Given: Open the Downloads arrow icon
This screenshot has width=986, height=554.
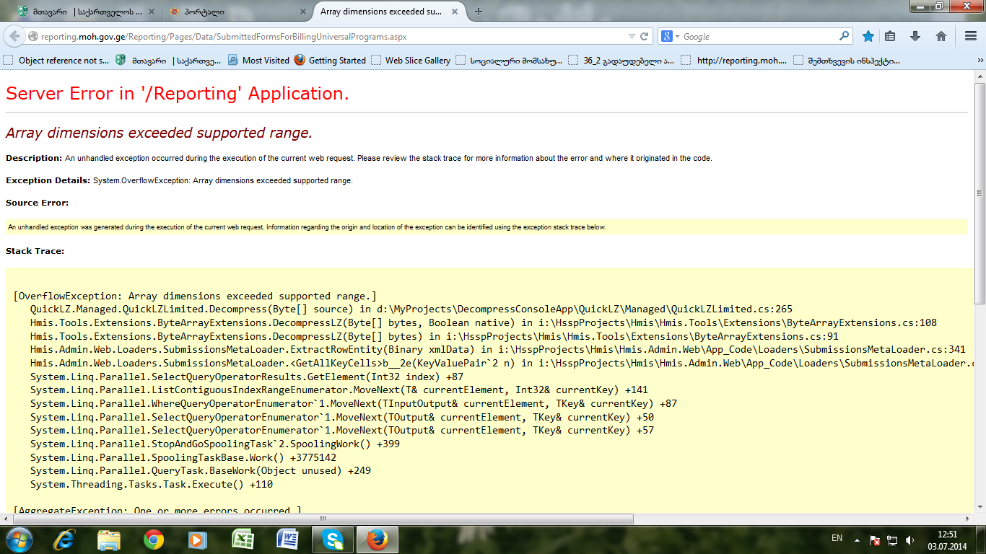Looking at the screenshot, I should pyautogui.click(x=915, y=36).
